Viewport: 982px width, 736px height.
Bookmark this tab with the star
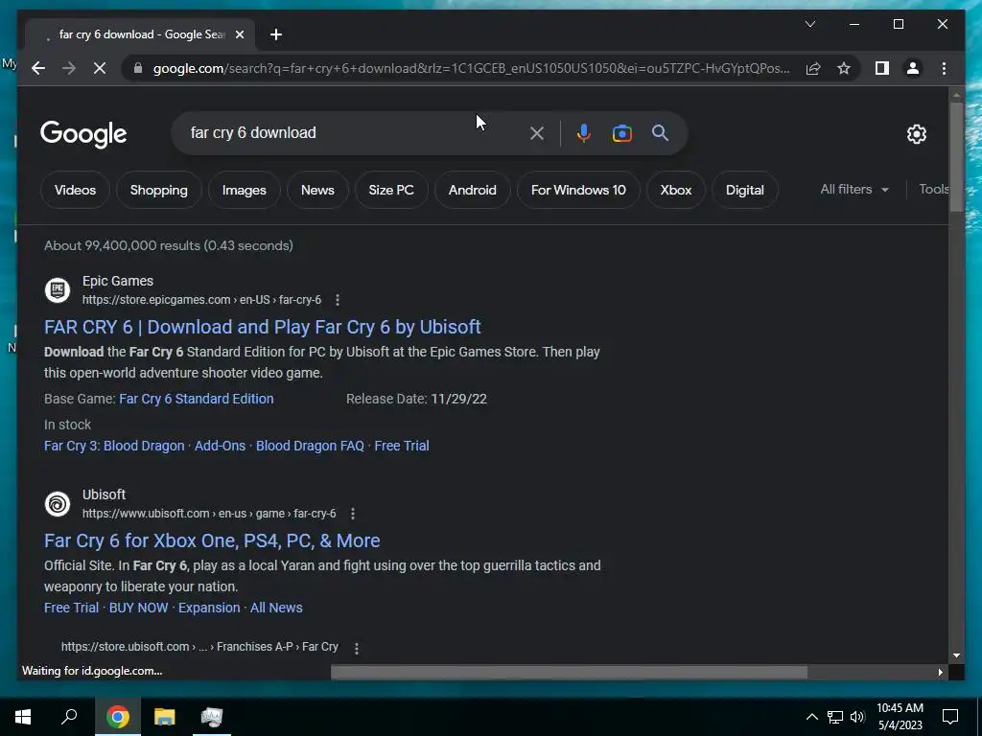click(844, 68)
